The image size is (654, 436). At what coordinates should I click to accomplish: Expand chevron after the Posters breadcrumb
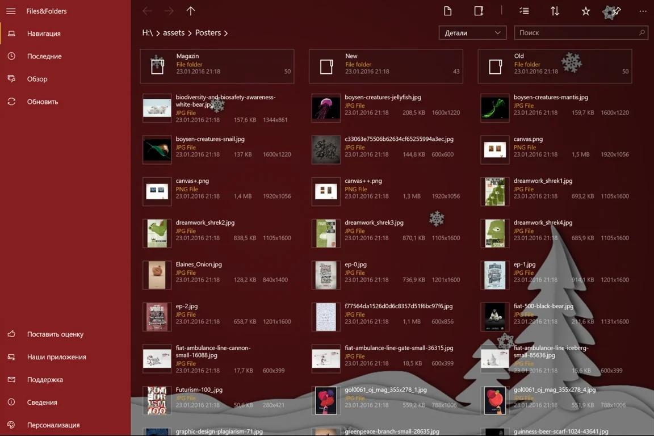point(225,33)
